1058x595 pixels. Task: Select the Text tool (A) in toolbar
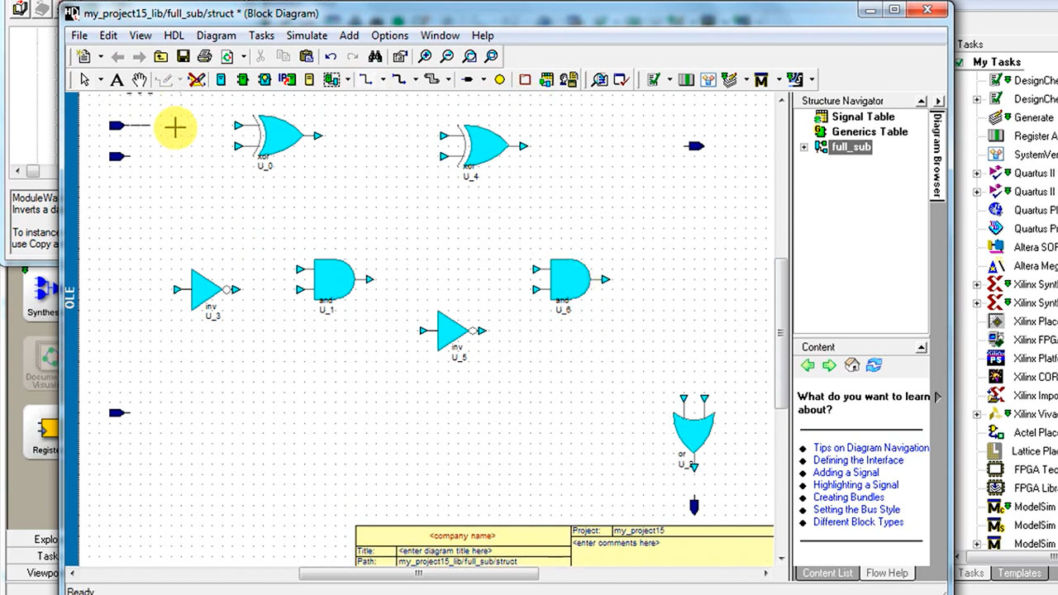(117, 80)
